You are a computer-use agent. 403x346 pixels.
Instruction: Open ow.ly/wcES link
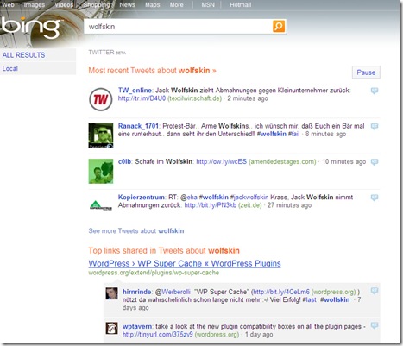[x=222, y=161]
